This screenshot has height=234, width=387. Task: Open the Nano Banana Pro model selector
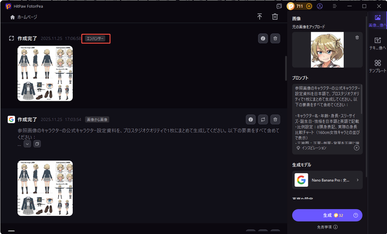(327, 180)
